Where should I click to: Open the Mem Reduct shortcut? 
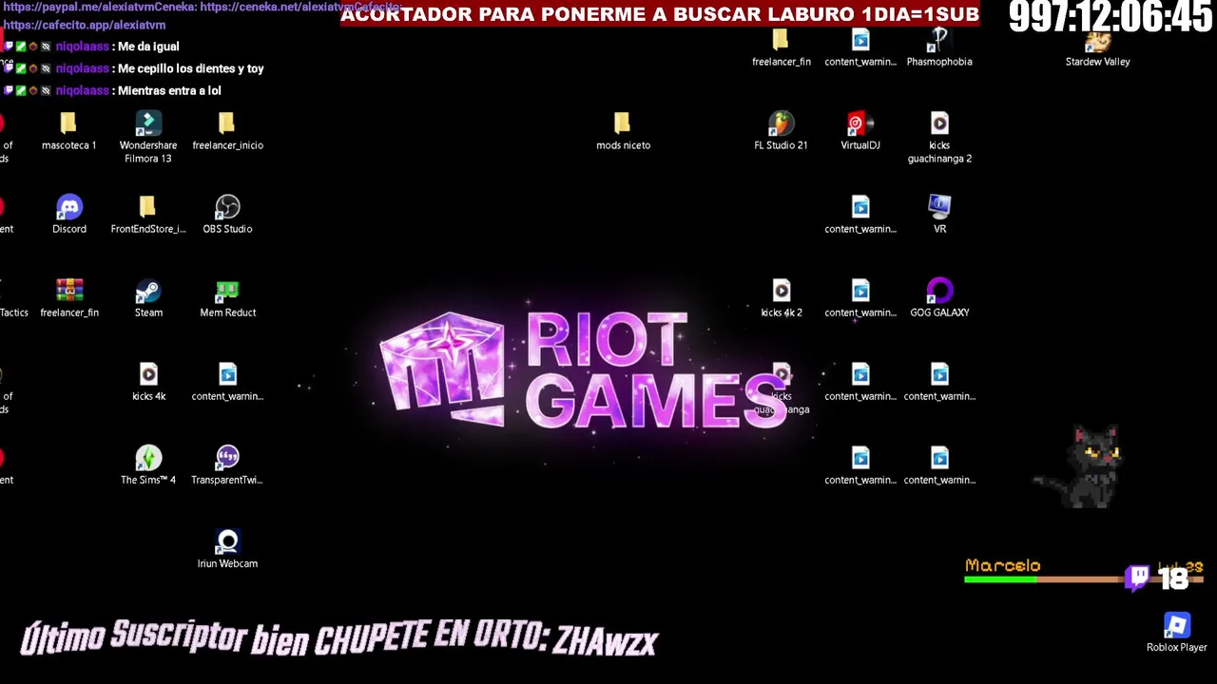pos(227,299)
